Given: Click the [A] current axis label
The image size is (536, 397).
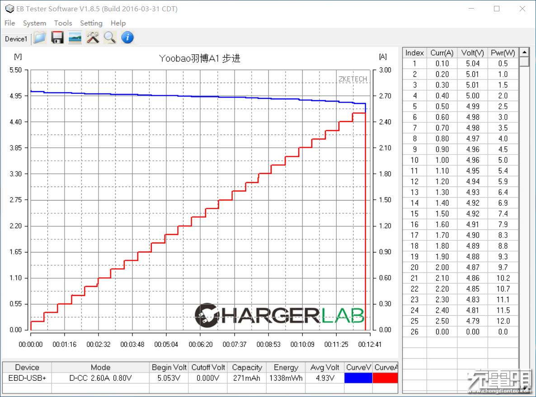Looking at the screenshot, I should coord(383,56).
